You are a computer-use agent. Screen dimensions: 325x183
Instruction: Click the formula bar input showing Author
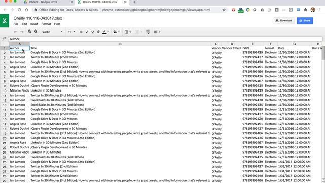tap(166, 39)
